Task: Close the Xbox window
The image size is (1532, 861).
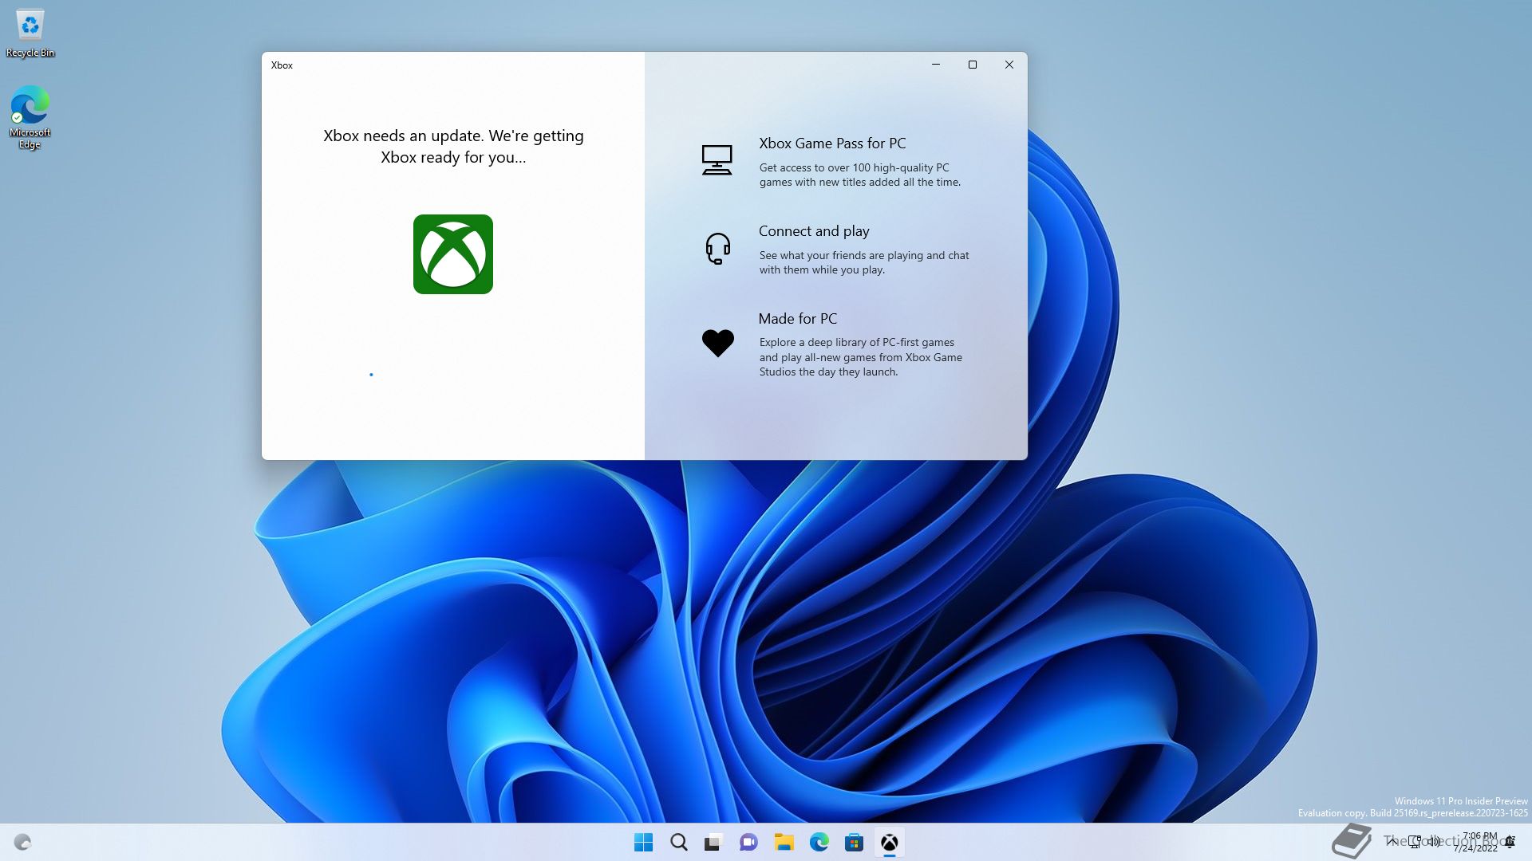Action: point(1009,65)
